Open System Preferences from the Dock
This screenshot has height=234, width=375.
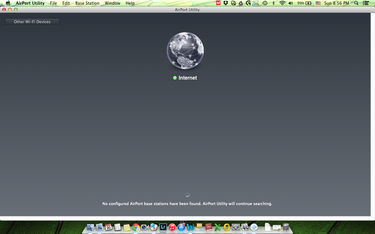[x=236, y=227]
